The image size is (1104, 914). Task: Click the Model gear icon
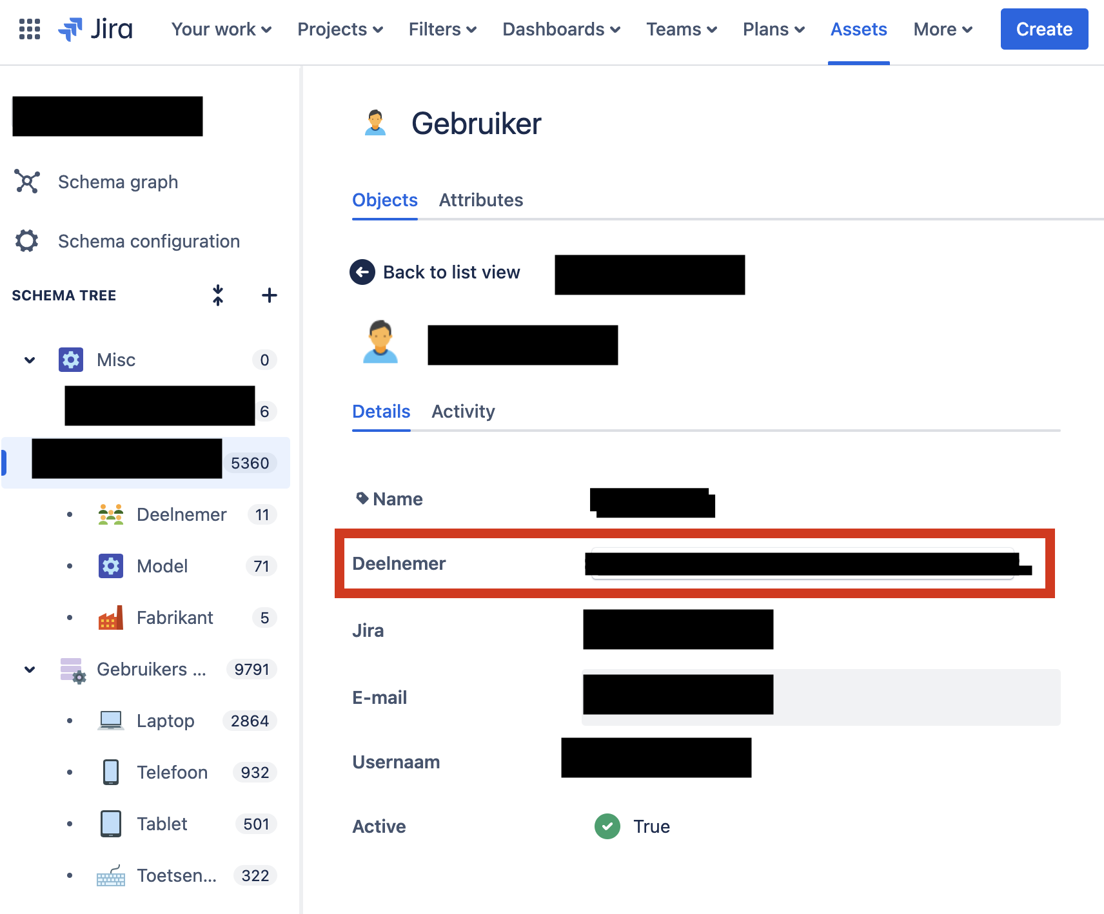click(x=111, y=566)
